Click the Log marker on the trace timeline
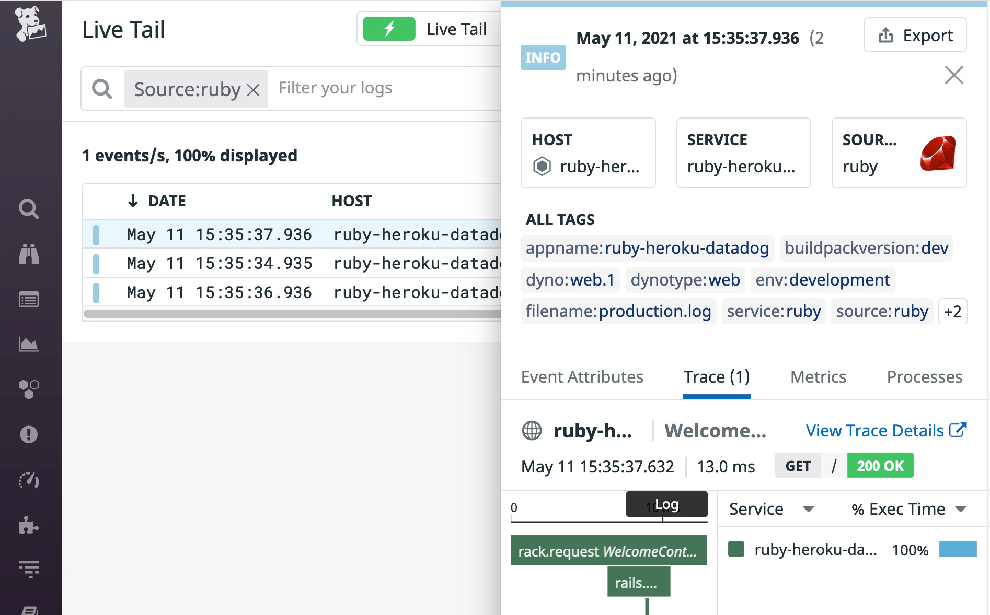This screenshot has height=615, width=990. point(666,504)
